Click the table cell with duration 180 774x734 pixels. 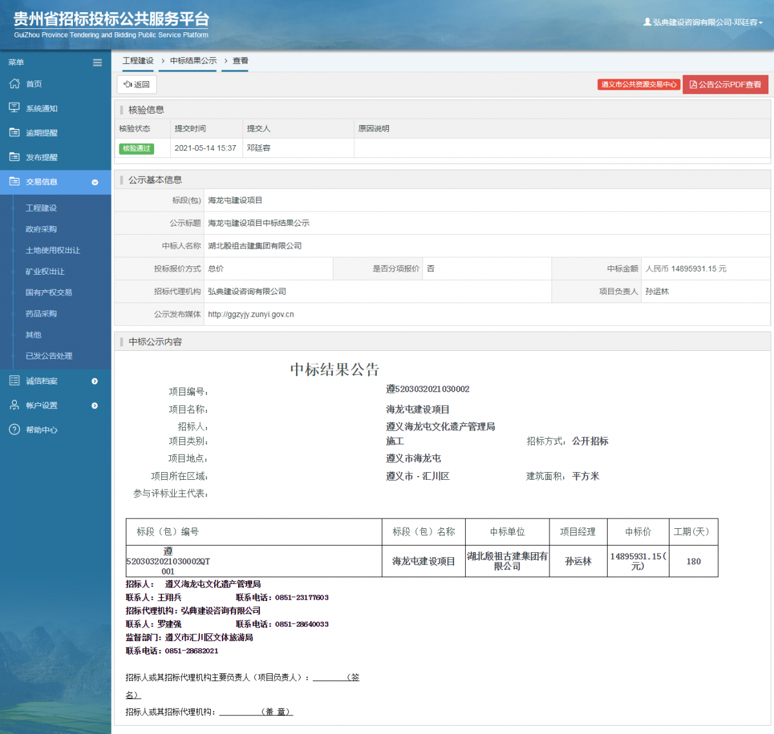(x=693, y=561)
